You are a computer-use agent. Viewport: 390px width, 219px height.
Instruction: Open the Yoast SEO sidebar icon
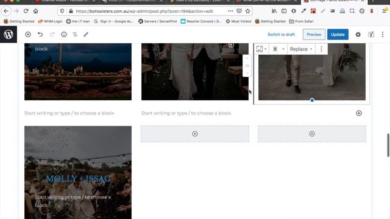coord(371,35)
